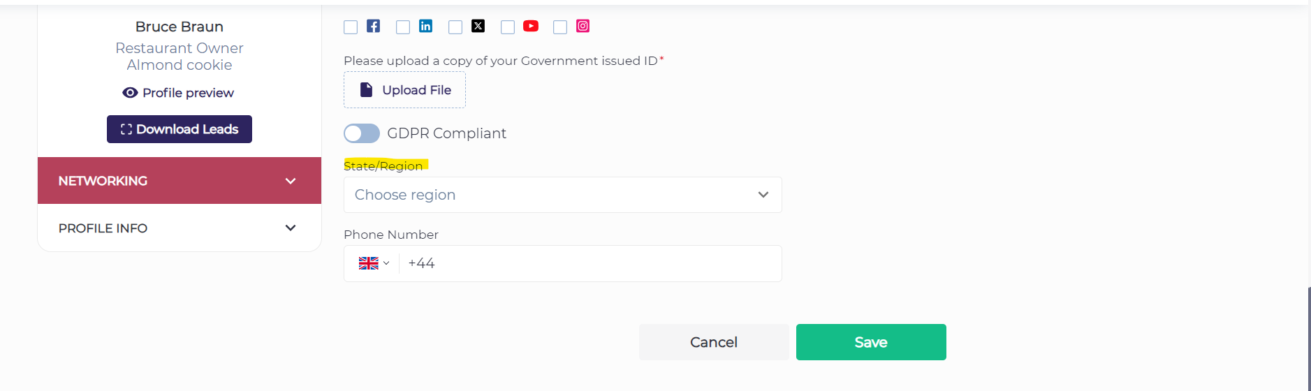
Task: Enable the GDPR Compliant toggle
Action: pos(362,133)
